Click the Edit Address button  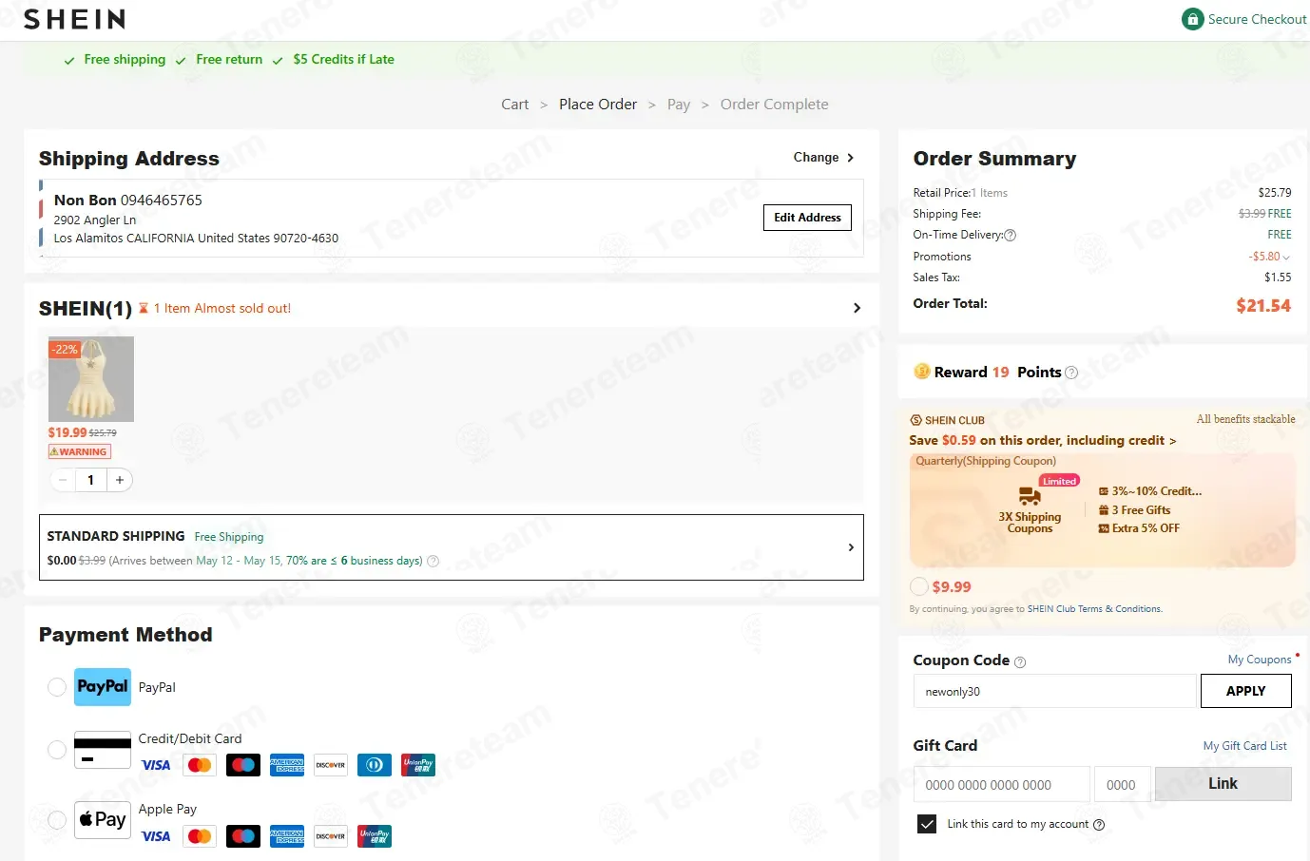tap(807, 218)
